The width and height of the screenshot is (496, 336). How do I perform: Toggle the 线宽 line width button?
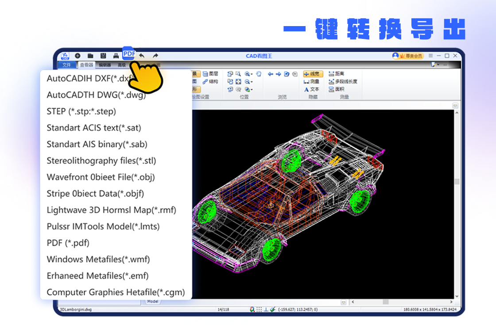pos(313,74)
